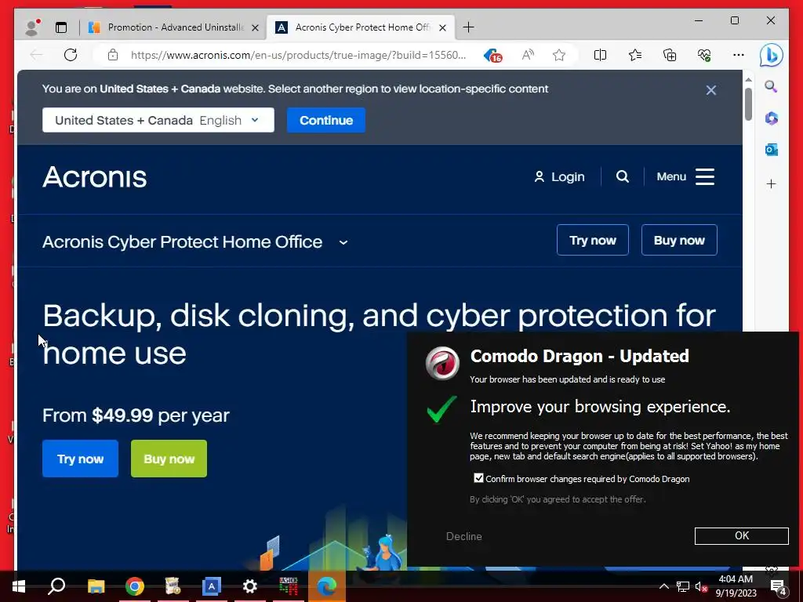The height and width of the screenshot is (602, 803).
Task: Open Microsoft 365 sidebar icon
Action: (772, 118)
